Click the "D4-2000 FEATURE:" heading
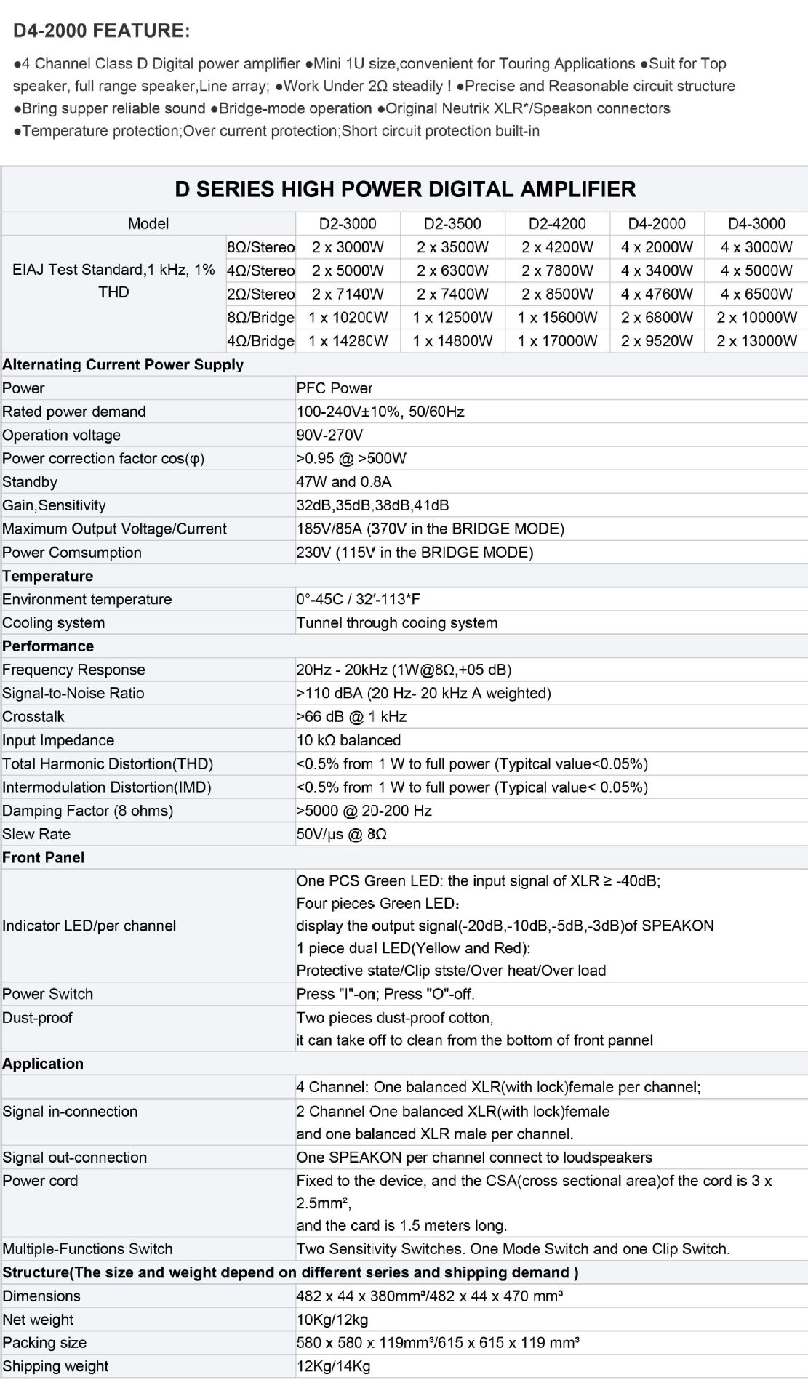The height and width of the screenshot is (1396, 808). [x=102, y=31]
